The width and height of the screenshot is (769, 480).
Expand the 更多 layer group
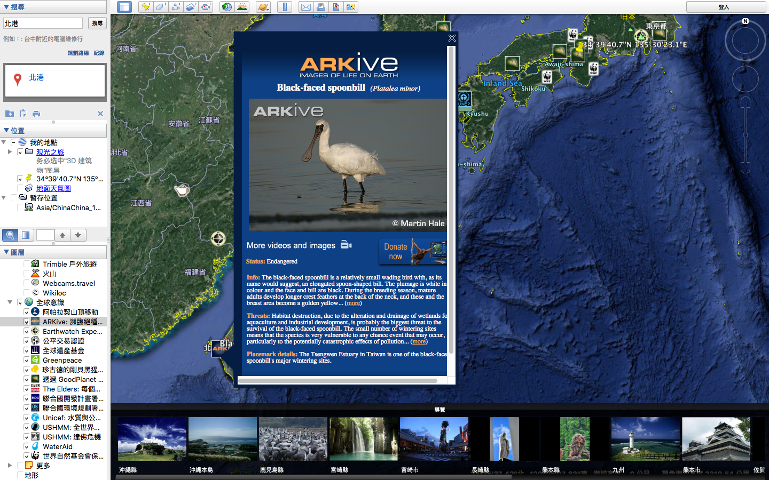point(10,466)
